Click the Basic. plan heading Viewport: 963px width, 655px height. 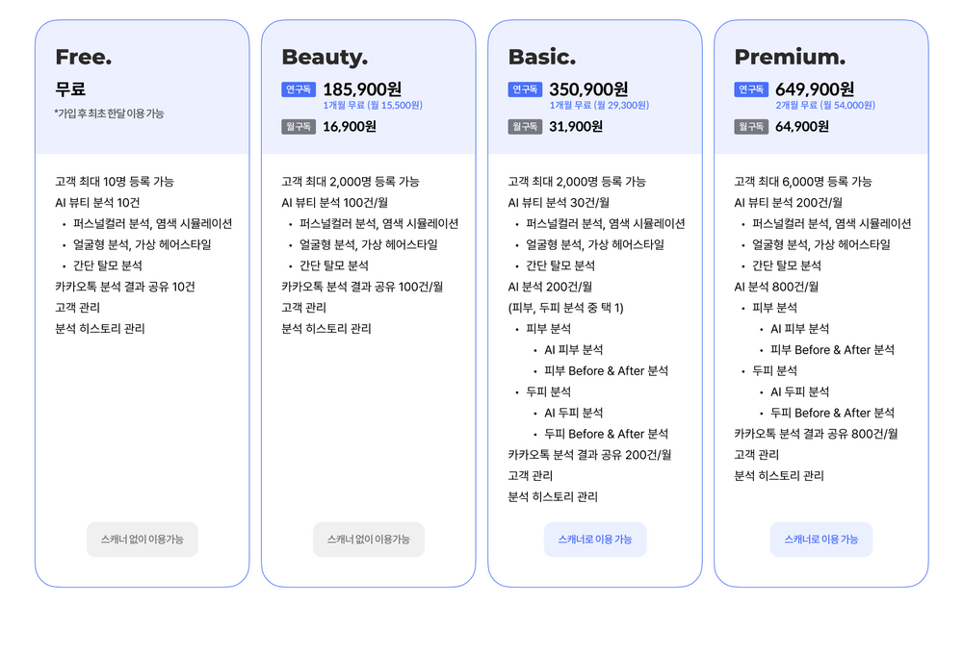(542, 57)
